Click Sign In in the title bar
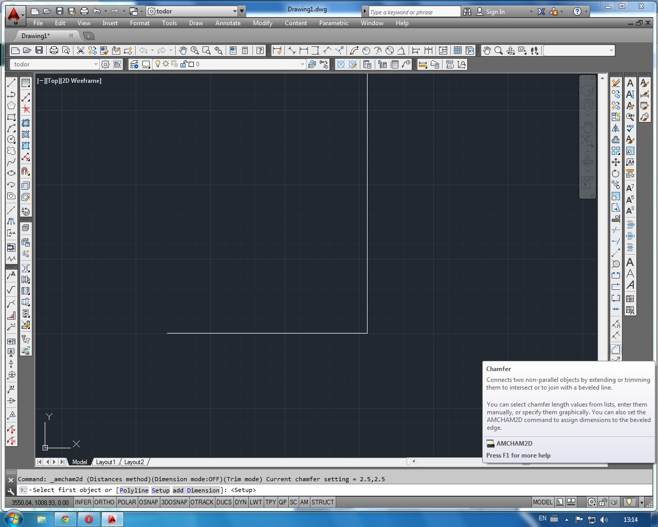658x527 pixels. tap(495, 11)
